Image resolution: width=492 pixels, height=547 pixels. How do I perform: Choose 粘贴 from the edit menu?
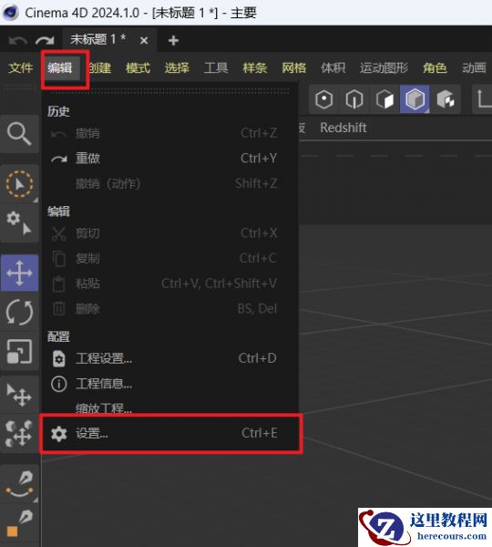170,284
